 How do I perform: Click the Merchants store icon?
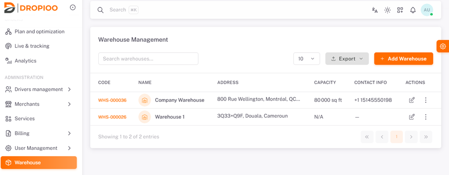[x=8, y=104]
